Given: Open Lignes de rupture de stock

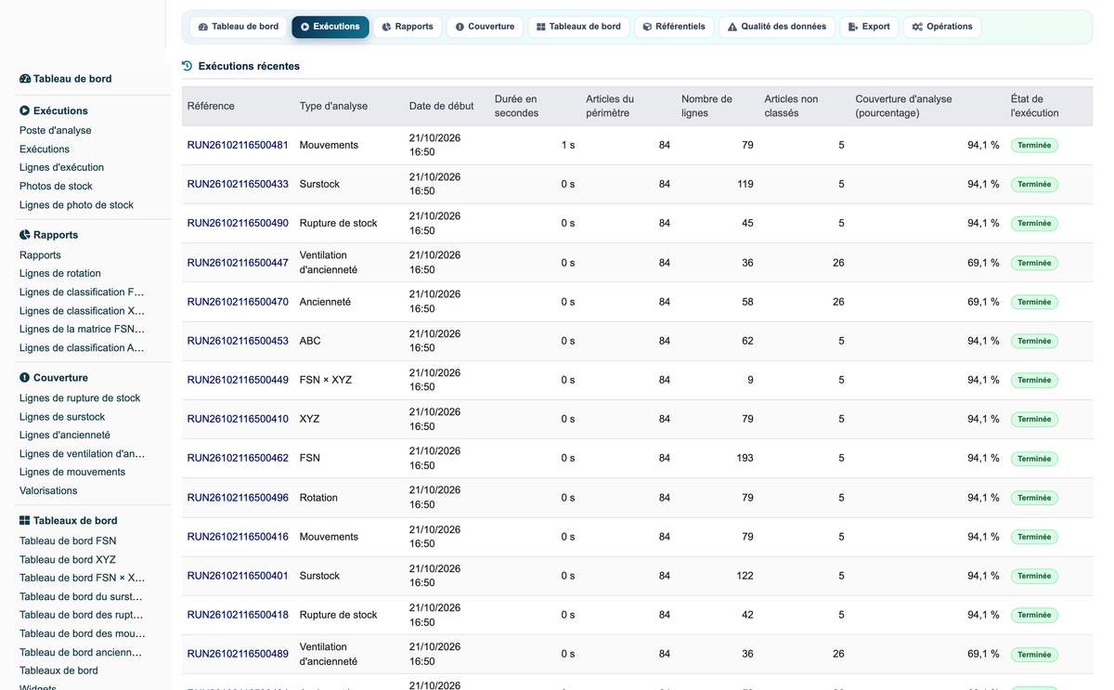Looking at the screenshot, I should click(80, 397).
